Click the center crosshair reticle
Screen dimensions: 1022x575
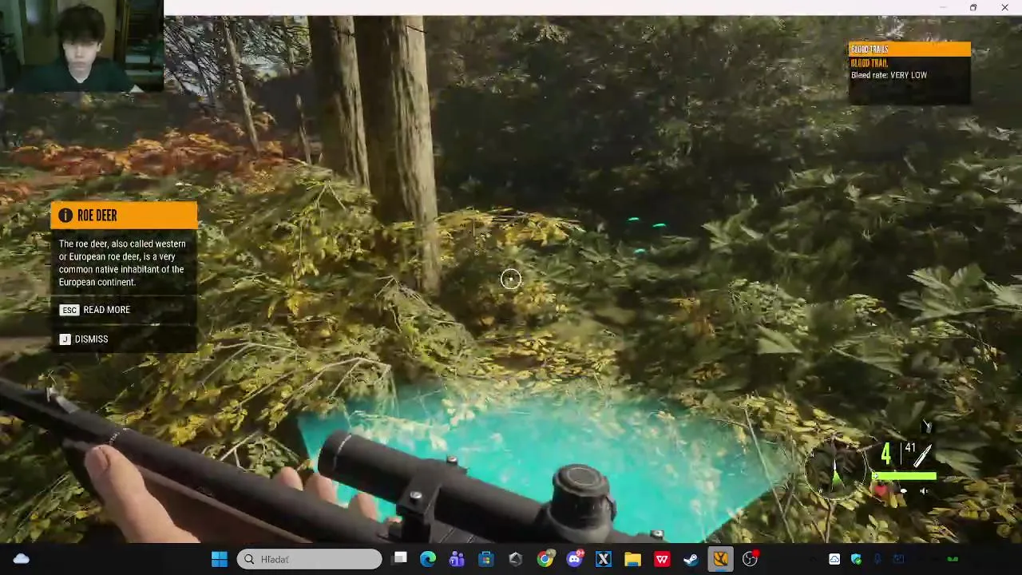[x=511, y=279]
